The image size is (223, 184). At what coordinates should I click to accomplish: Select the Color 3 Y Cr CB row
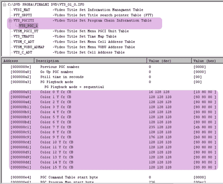click(113, 107)
